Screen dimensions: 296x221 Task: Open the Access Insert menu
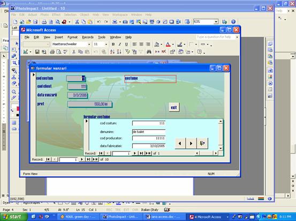pyautogui.click(x=59, y=37)
